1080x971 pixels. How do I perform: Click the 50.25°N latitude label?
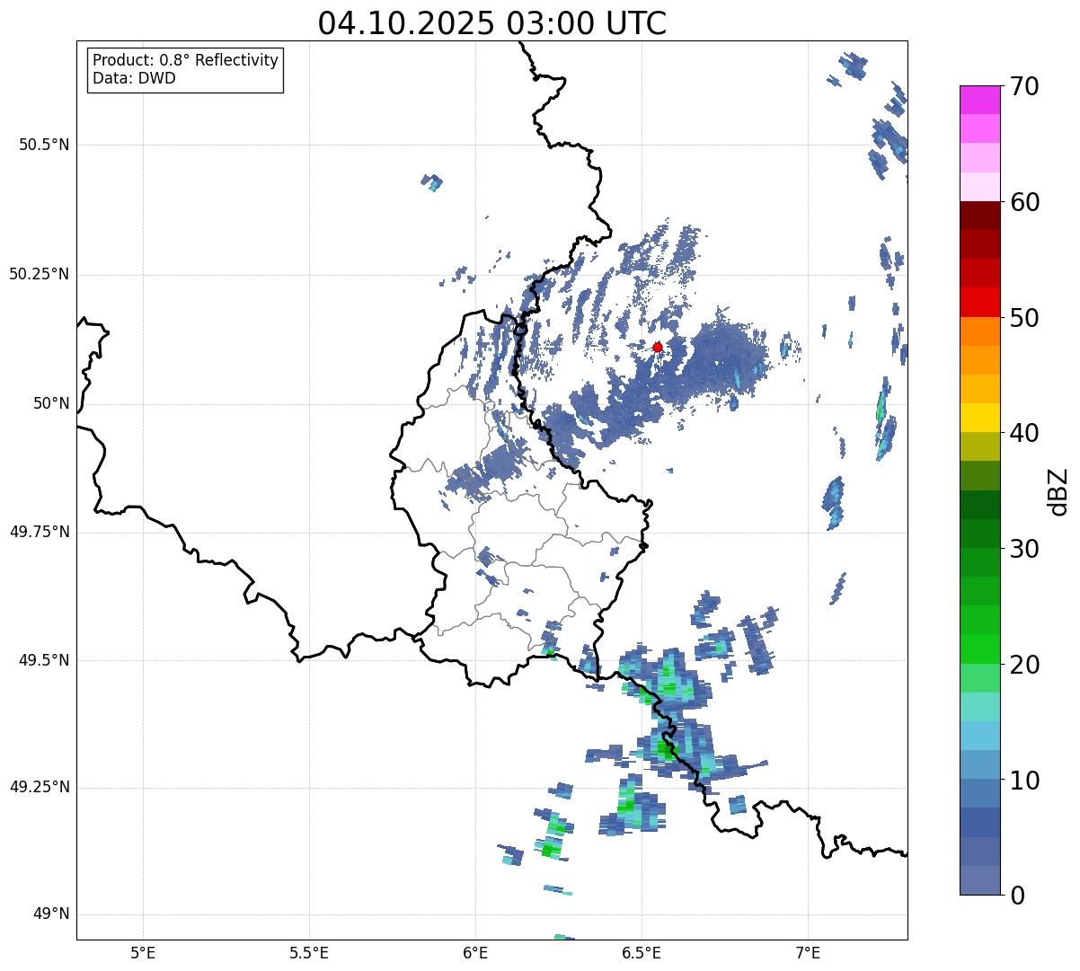(40, 274)
